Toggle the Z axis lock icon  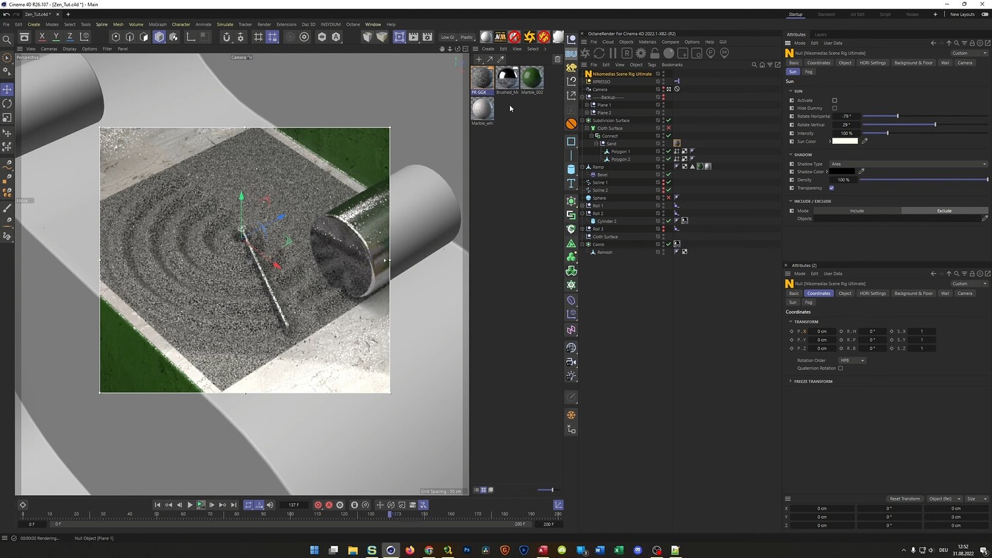[x=70, y=37]
